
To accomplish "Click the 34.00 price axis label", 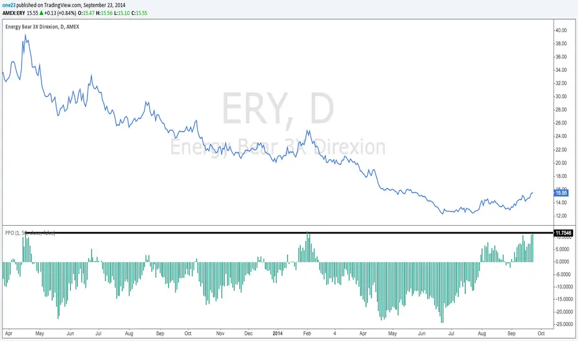I will (x=561, y=70).
